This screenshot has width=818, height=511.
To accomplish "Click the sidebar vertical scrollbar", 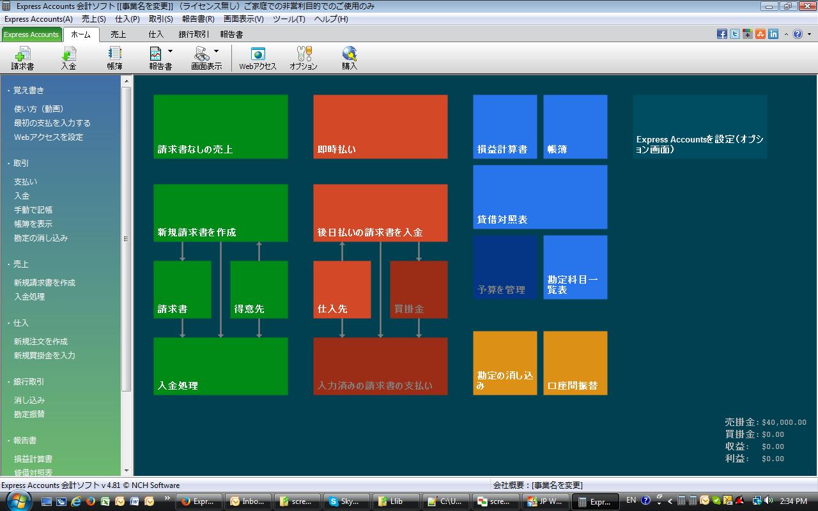I will pyautogui.click(x=126, y=239).
